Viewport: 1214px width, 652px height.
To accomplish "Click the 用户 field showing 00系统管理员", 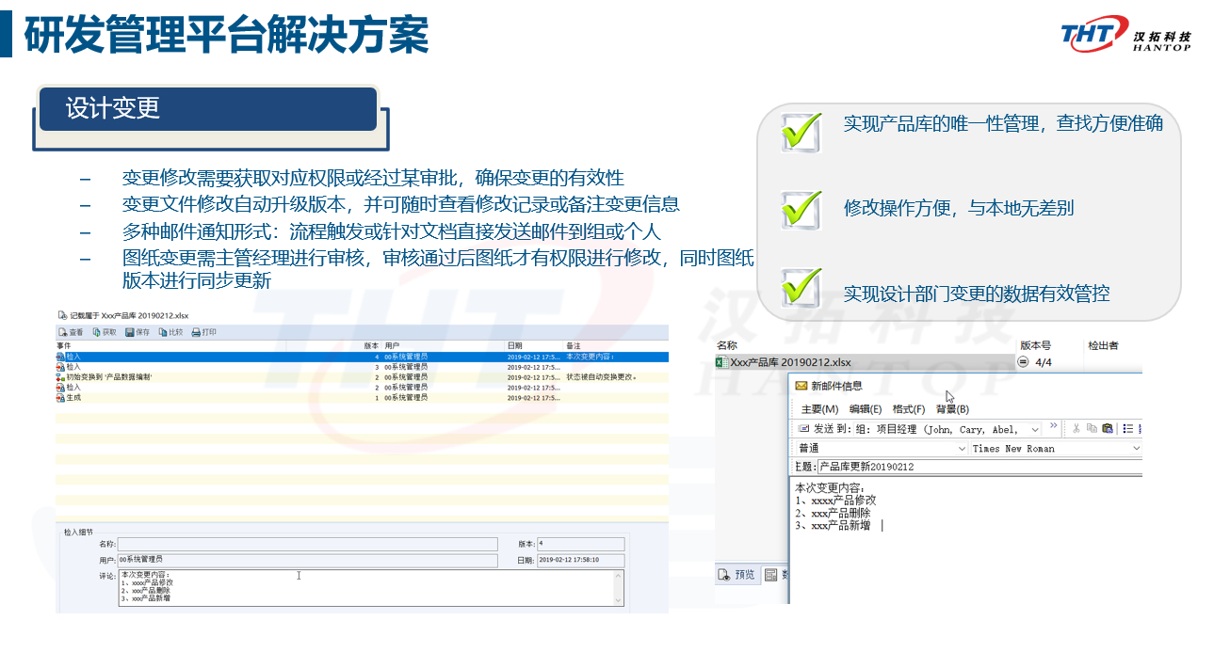I will click(x=307, y=561).
